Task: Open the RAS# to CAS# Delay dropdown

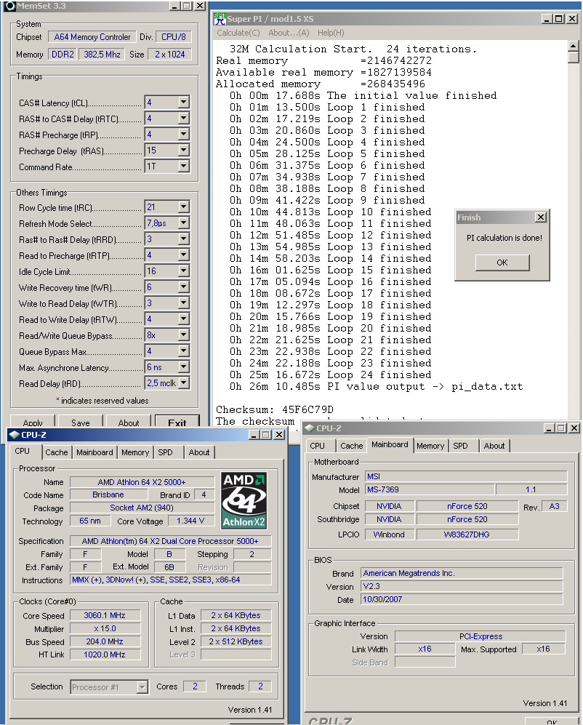Action: click(x=183, y=119)
